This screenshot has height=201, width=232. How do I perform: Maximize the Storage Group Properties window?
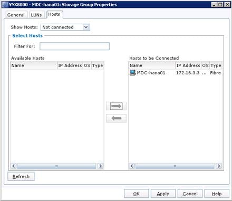click(220, 5)
